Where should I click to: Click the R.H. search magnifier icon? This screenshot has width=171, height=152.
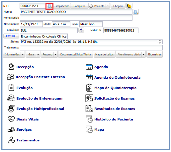49,6
